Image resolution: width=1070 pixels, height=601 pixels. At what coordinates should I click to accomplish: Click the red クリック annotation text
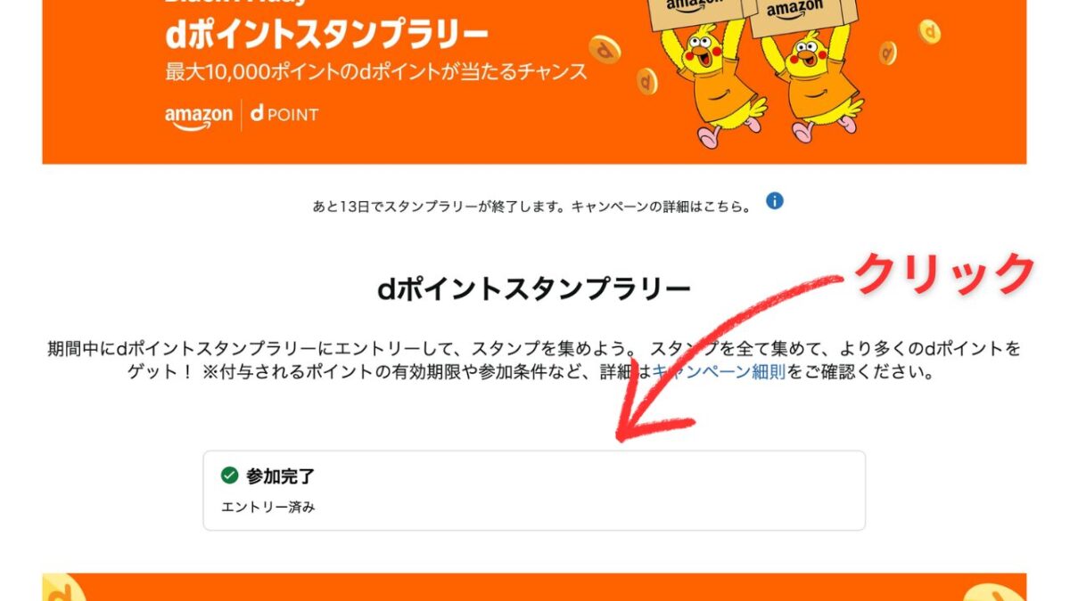945,273
